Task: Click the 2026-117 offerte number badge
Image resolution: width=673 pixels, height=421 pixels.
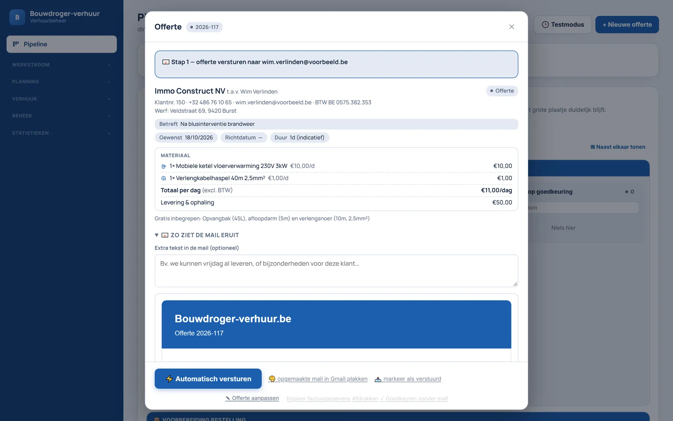Action: click(x=204, y=27)
